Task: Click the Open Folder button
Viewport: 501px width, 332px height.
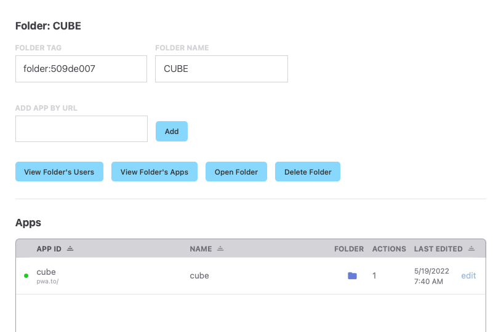Action: tap(236, 172)
